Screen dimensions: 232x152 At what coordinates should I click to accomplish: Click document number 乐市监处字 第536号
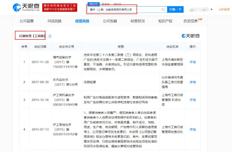coord(65,82)
